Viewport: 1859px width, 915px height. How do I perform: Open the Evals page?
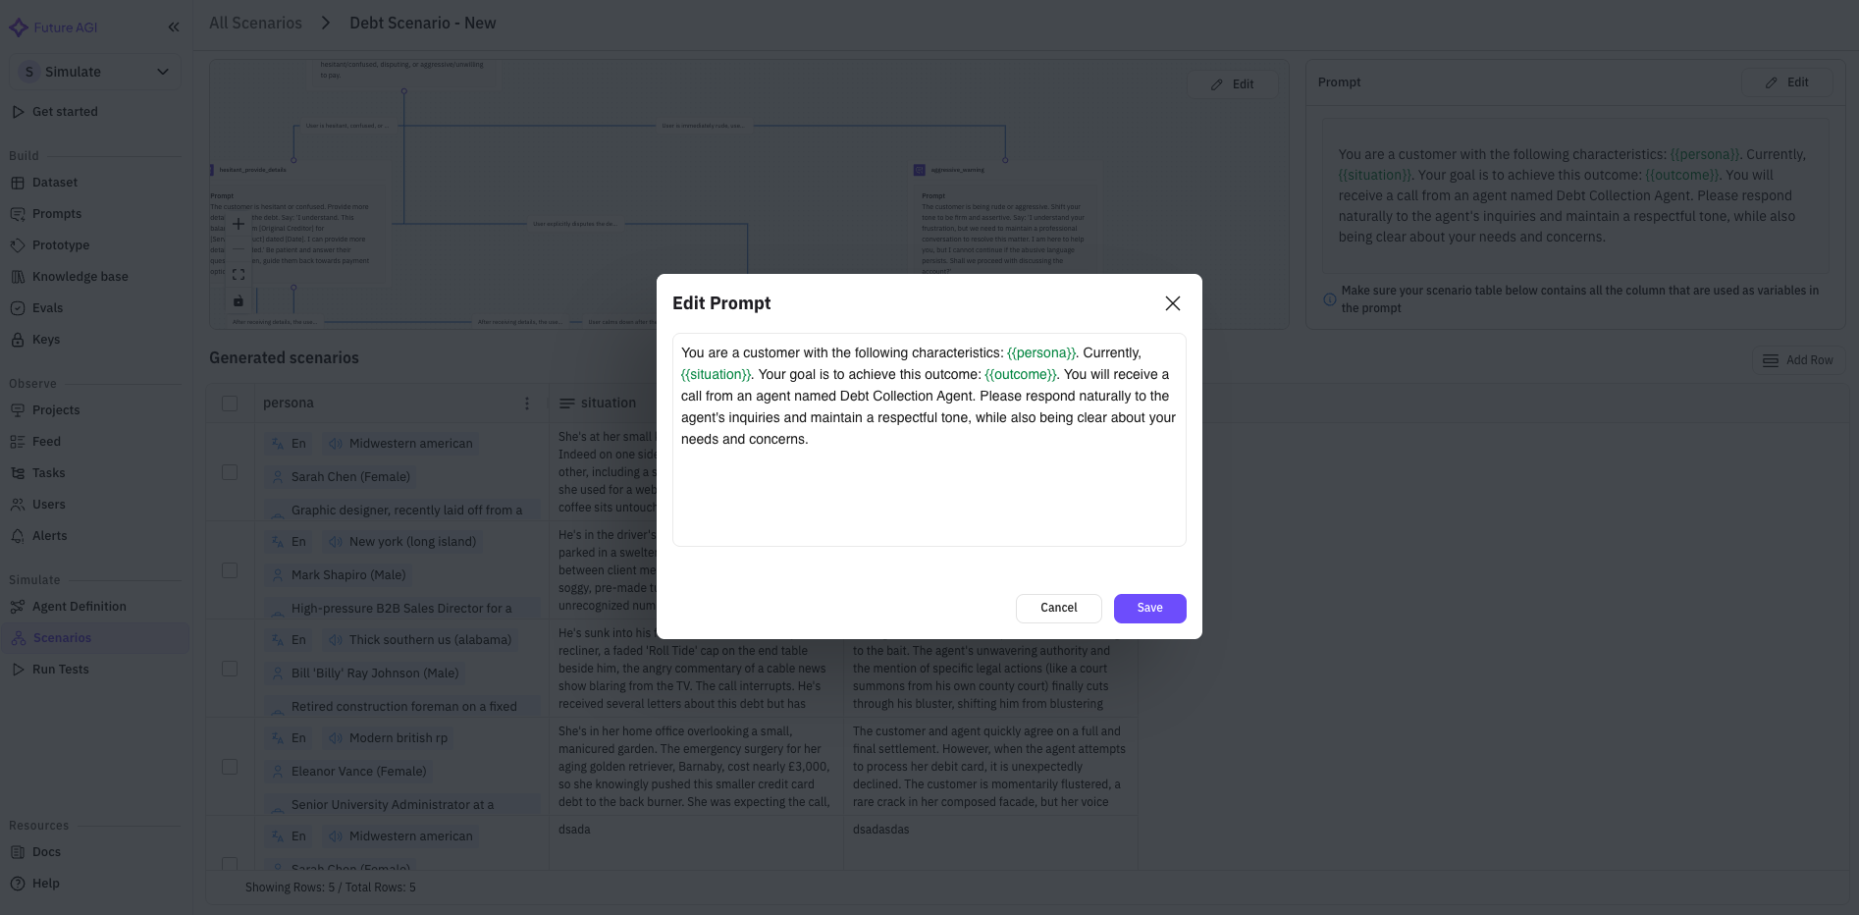click(47, 308)
